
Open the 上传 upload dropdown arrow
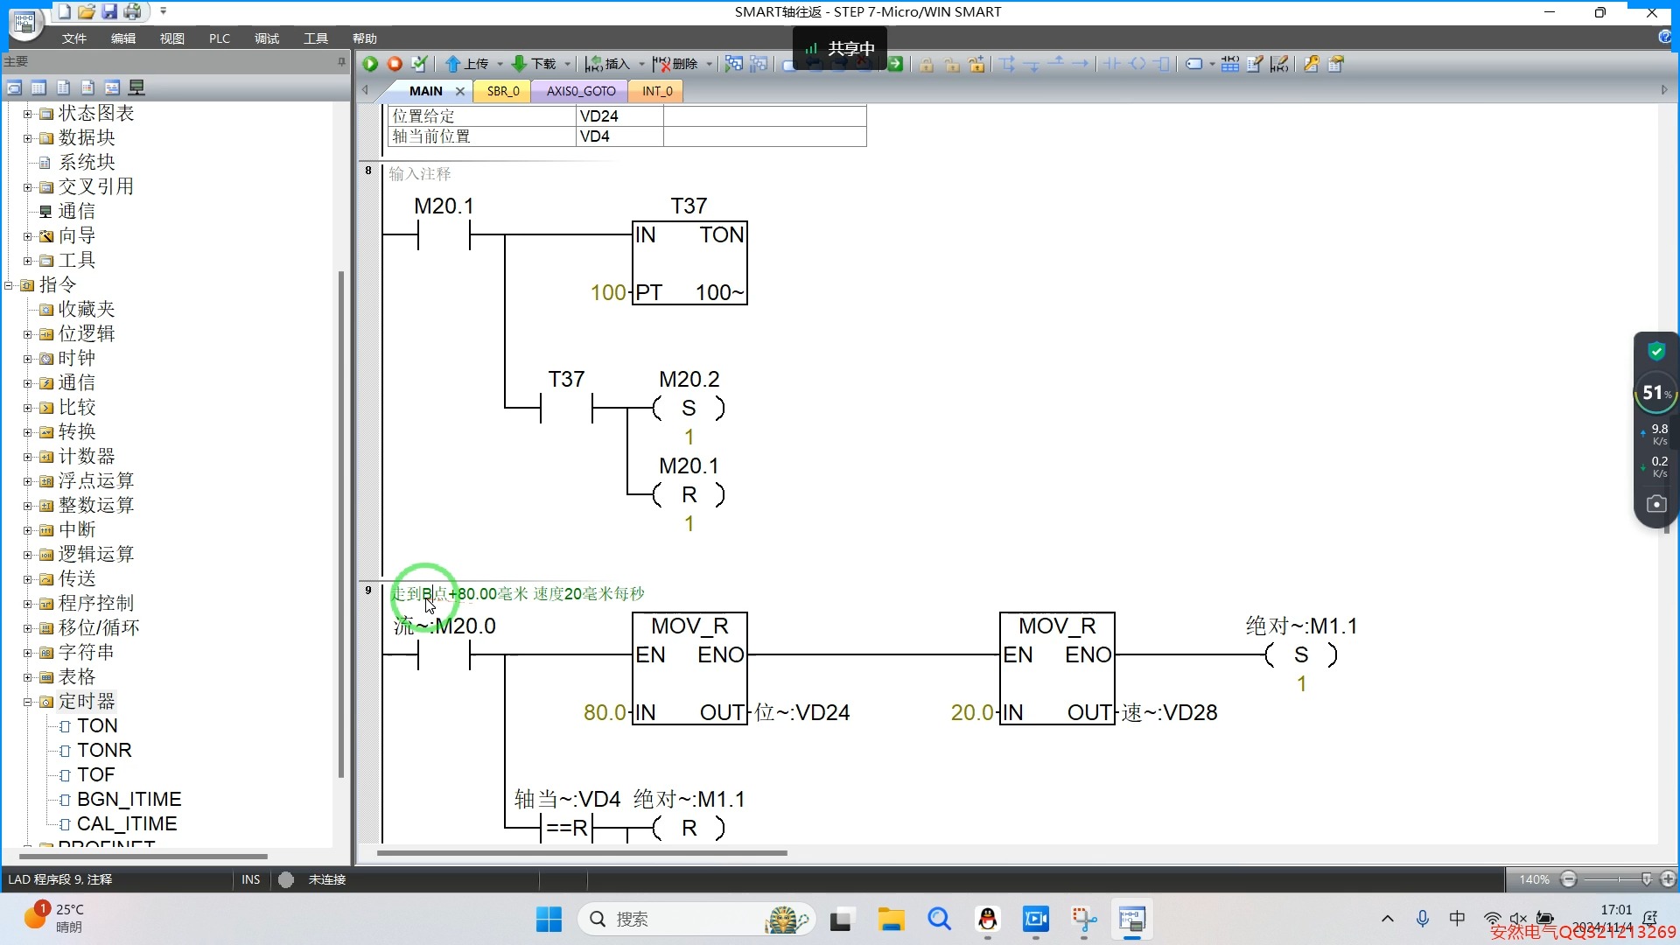tap(500, 64)
